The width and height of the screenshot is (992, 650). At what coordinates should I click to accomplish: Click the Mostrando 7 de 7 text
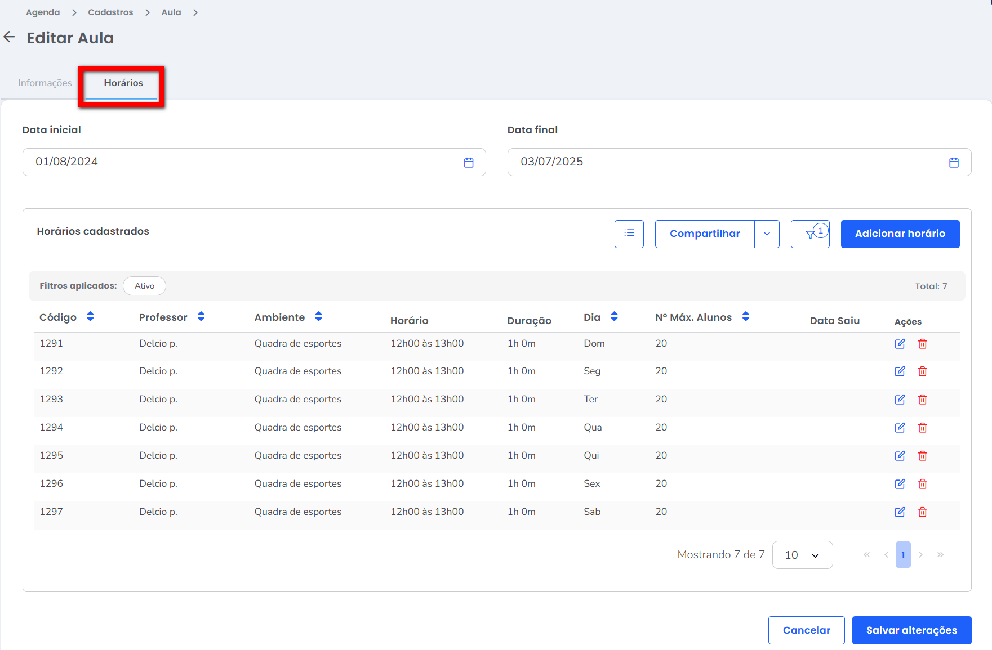click(721, 555)
